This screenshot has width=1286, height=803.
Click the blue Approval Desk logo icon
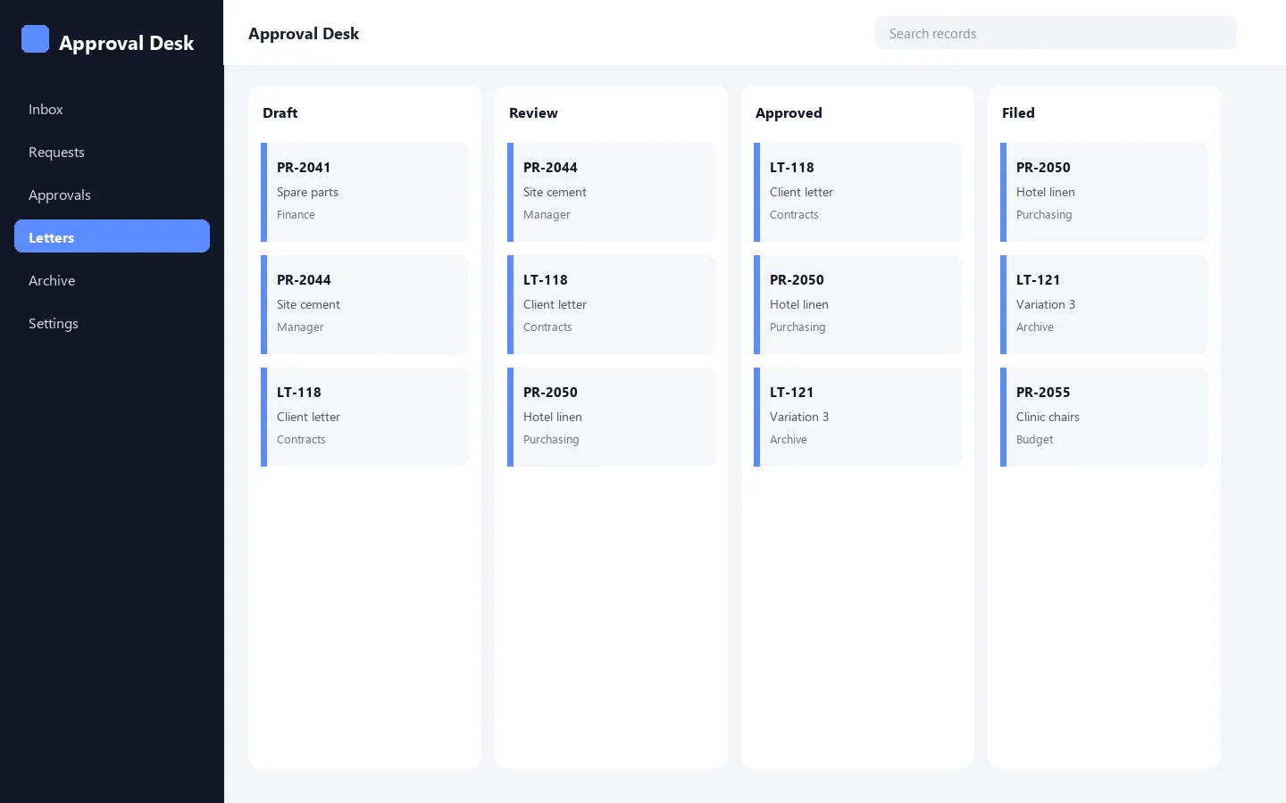tap(36, 39)
